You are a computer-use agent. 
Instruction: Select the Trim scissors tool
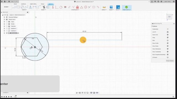click(x=44, y=7)
